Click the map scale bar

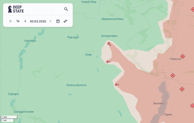(9, 119)
